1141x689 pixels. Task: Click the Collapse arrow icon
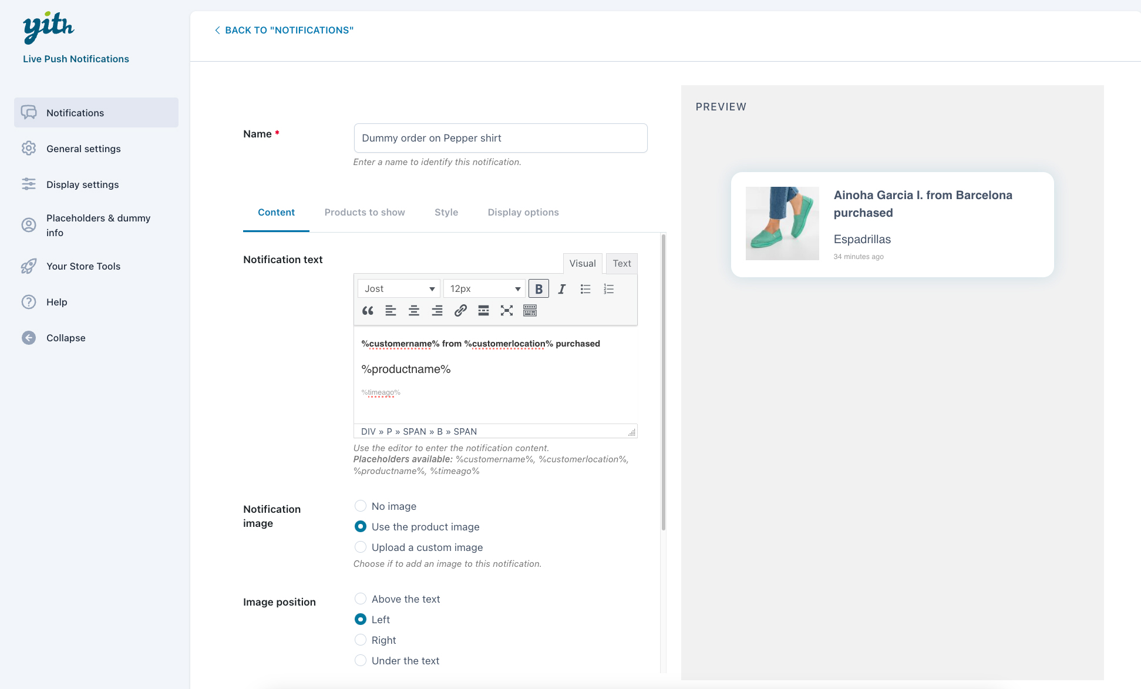click(29, 338)
